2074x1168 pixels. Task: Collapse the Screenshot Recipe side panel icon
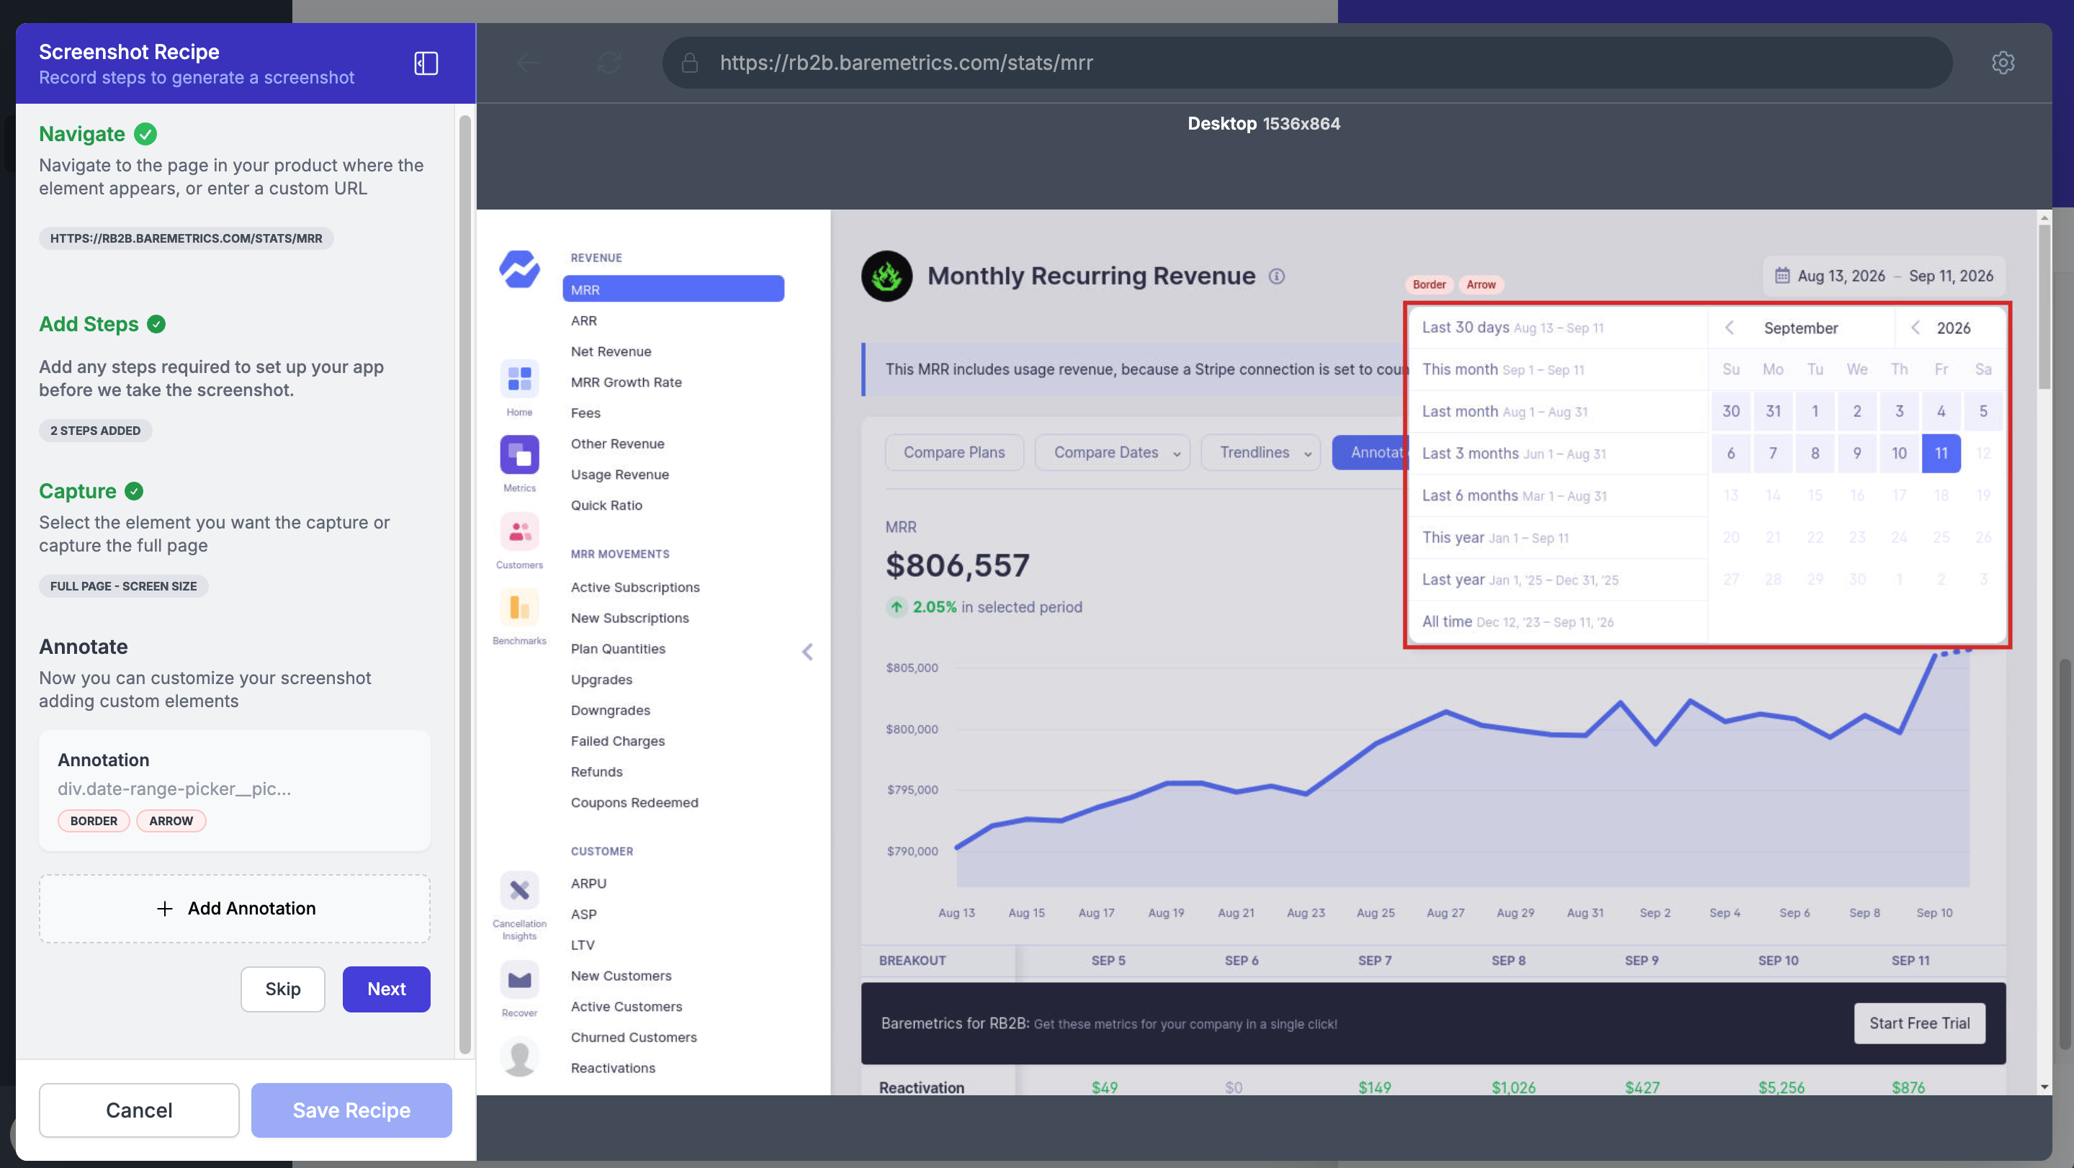point(426,63)
